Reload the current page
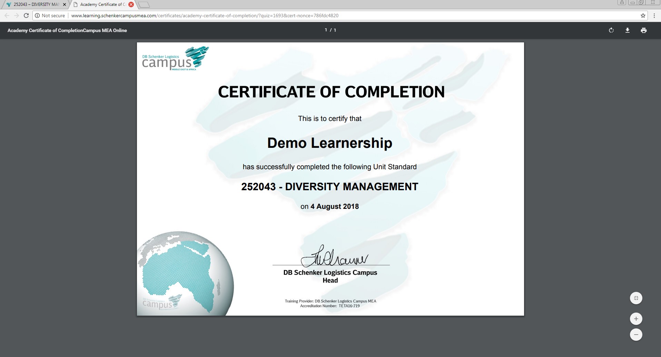The image size is (661, 357). pos(26,16)
